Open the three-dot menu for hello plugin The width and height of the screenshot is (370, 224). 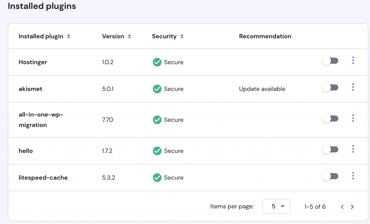[x=353, y=149]
